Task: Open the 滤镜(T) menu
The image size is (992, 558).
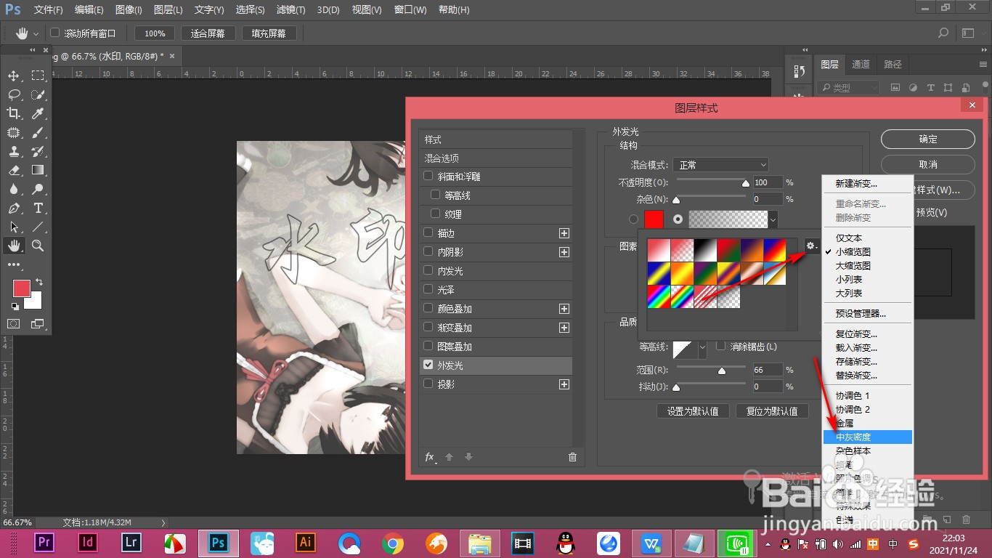Action: coord(291,10)
